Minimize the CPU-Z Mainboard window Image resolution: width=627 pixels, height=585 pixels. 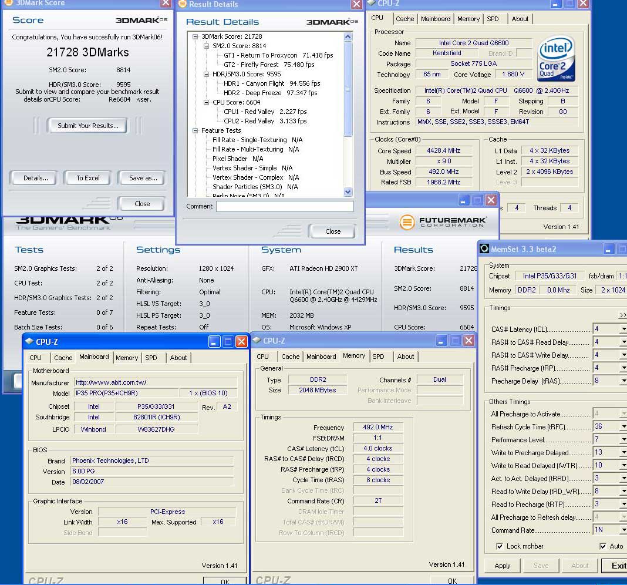[x=214, y=341]
